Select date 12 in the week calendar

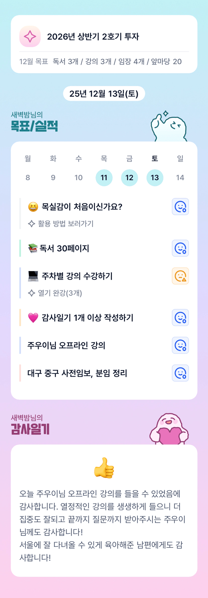pos(129,178)
